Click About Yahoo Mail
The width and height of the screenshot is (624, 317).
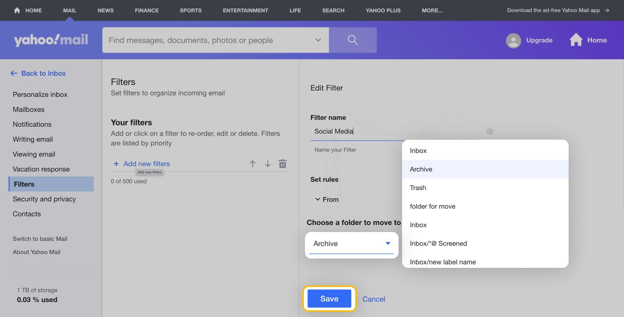pyautogui.click(x=36, y=252)
